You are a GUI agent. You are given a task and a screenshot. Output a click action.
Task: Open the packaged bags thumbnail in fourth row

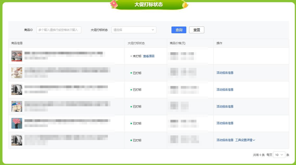pyautogui.click(x=17, y=107)
